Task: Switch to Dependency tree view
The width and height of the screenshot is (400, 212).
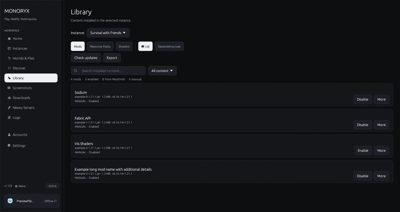Action: [x=169, y=46]
